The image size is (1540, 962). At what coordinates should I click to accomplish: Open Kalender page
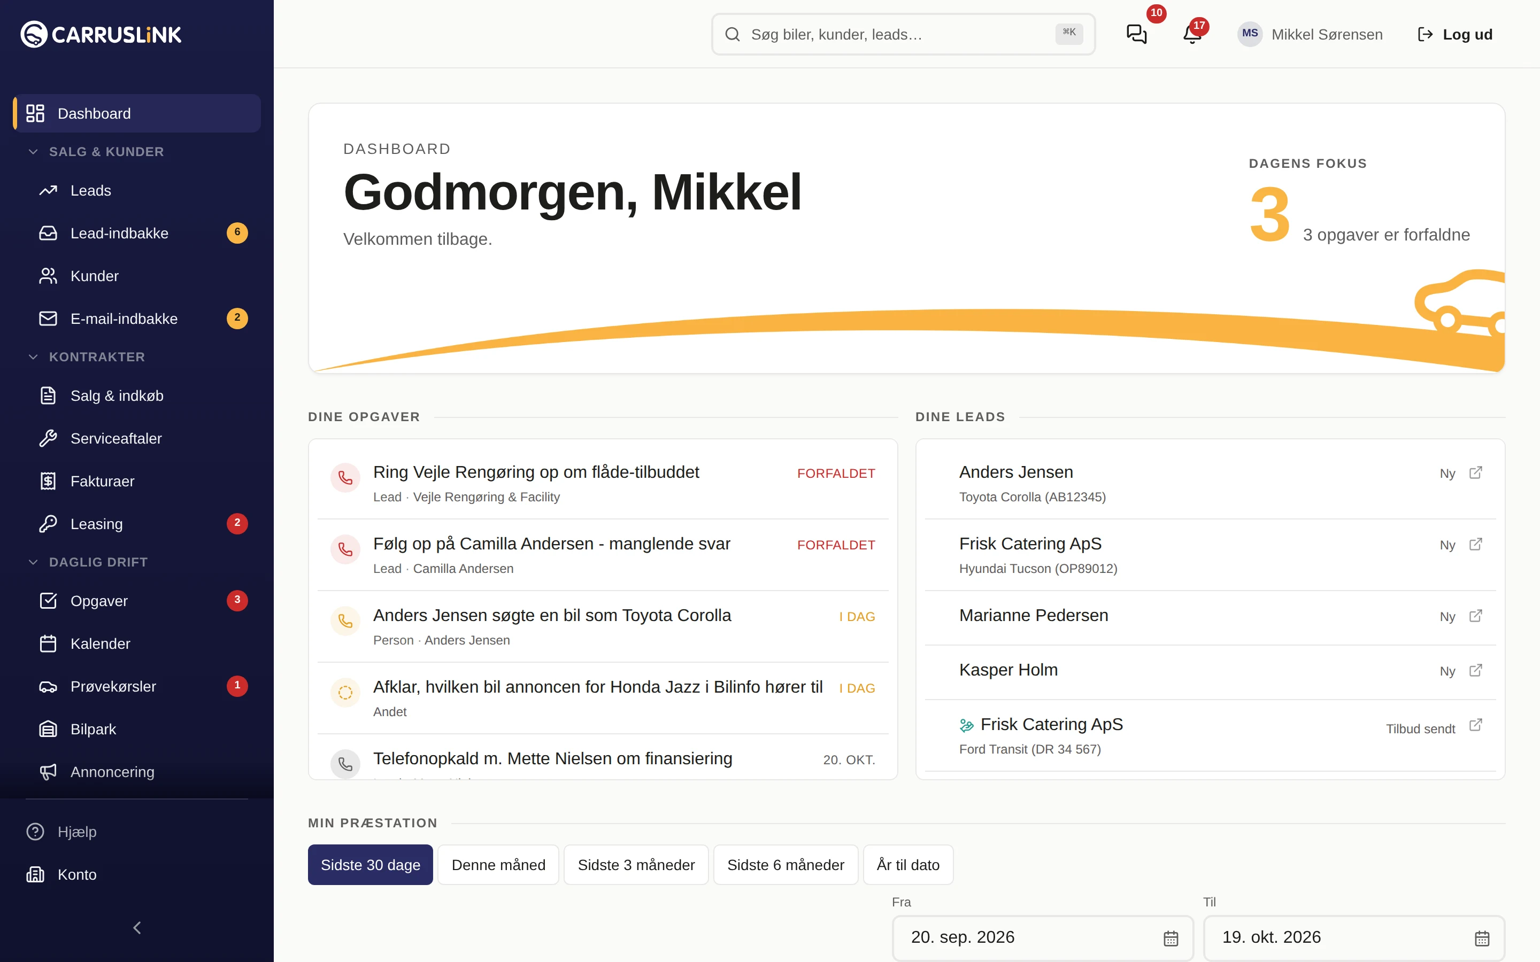143,643
